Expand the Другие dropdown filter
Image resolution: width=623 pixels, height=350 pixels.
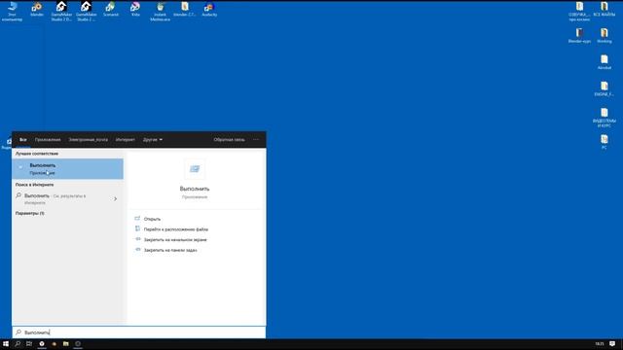pos(153,140)
